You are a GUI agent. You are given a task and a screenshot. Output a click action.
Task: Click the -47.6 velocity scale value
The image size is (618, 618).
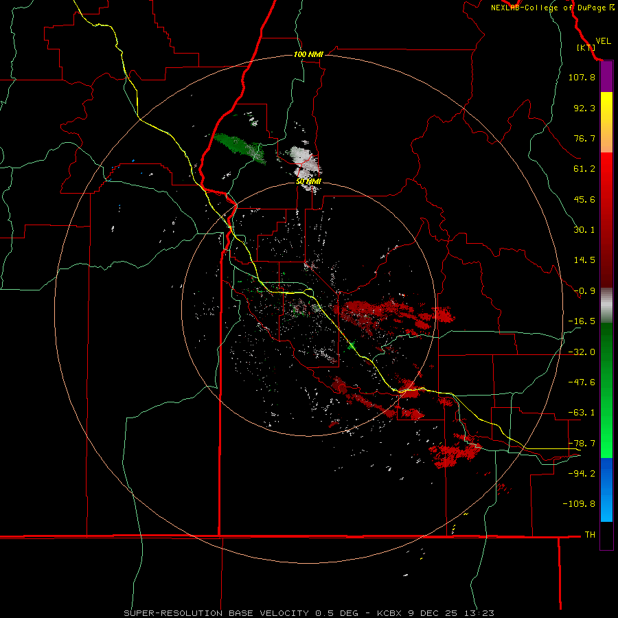(x=582, y=382)
